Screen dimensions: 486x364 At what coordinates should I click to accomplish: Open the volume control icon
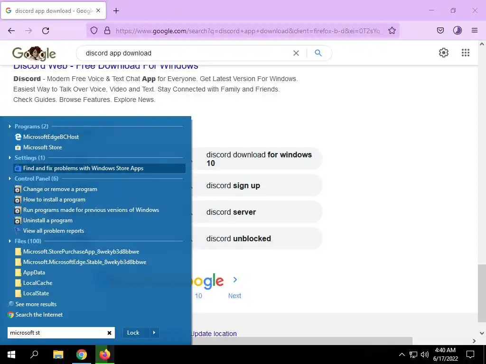425,355
